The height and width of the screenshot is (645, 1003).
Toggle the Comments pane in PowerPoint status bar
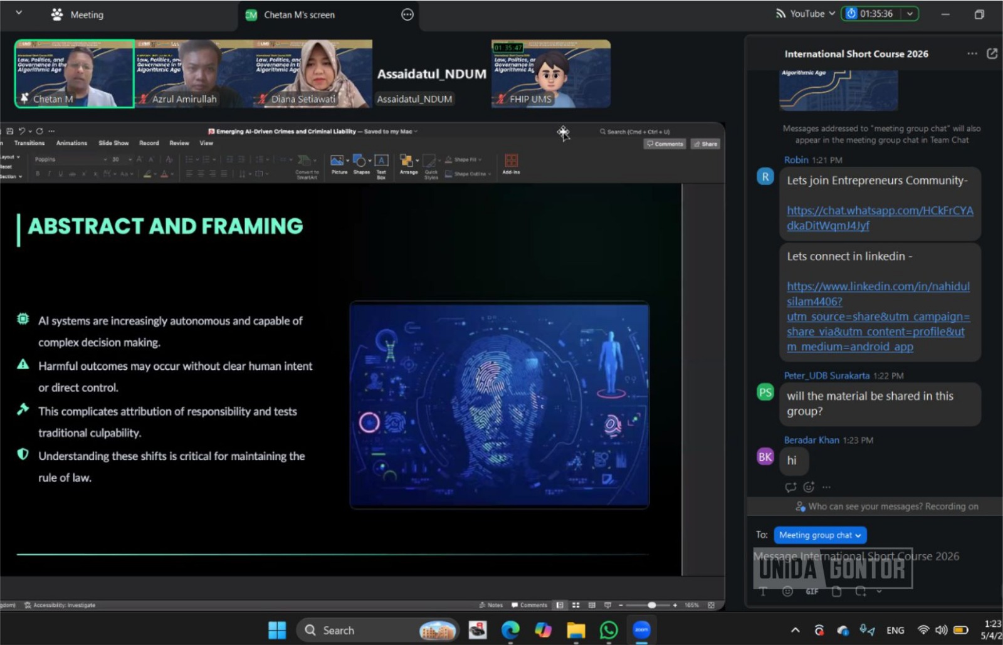(x=530, y=606)
